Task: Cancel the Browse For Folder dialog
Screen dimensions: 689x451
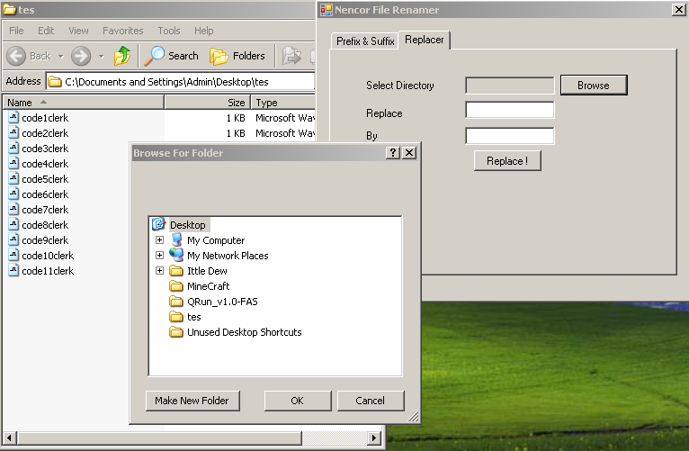Action: pyautogui.click(x=371, y=401)
